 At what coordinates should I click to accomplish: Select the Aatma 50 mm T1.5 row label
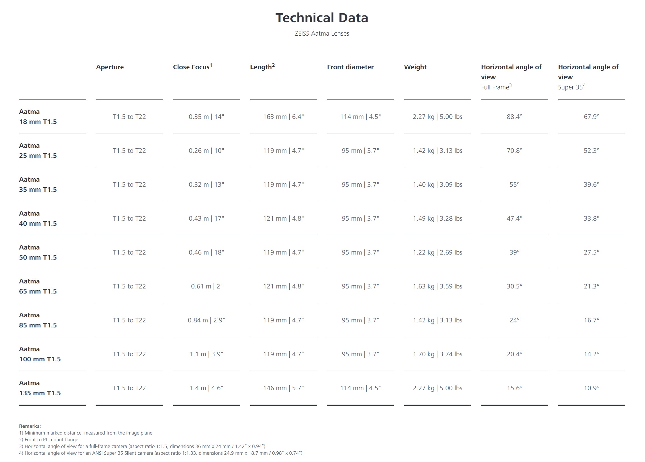coord(38,252)
